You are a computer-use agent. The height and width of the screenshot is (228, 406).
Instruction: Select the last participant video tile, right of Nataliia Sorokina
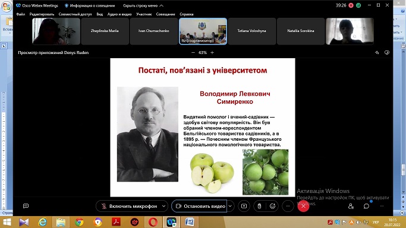coord(350,31)
